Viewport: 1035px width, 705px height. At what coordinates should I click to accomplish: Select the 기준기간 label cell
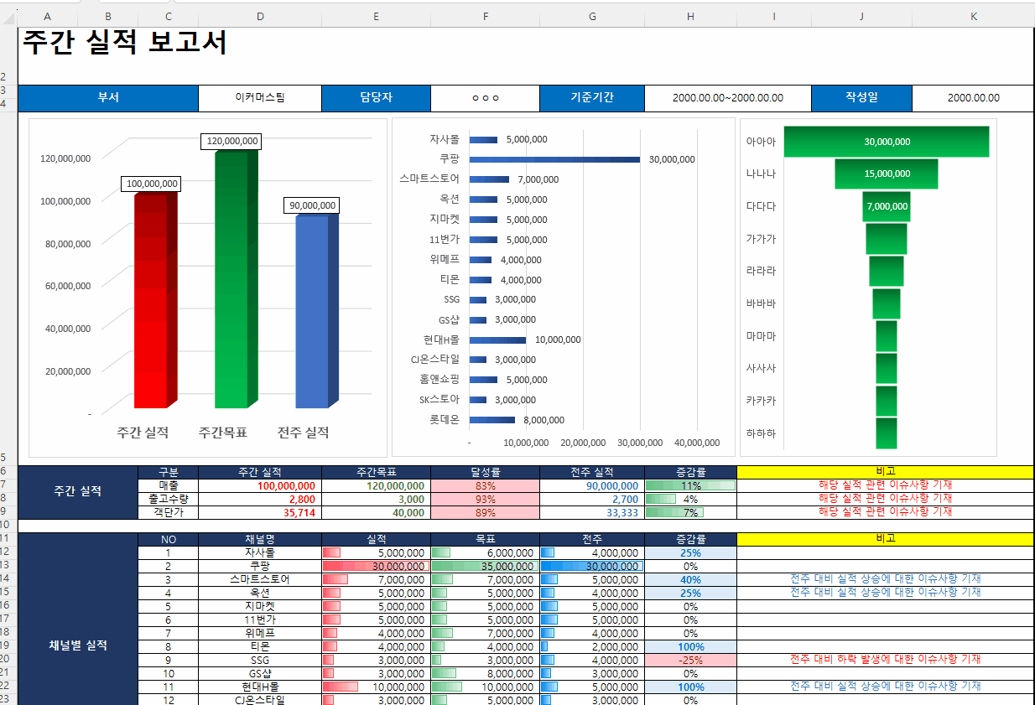tap(592, 97)
